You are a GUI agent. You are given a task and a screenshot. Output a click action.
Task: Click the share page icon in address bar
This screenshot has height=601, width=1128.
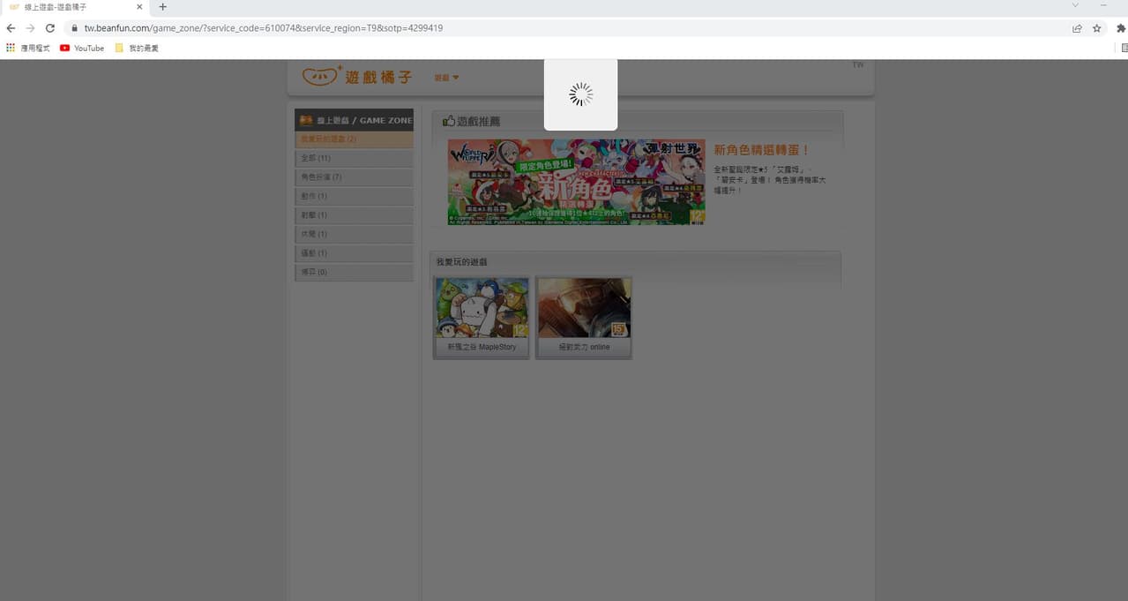point(1077,28)
